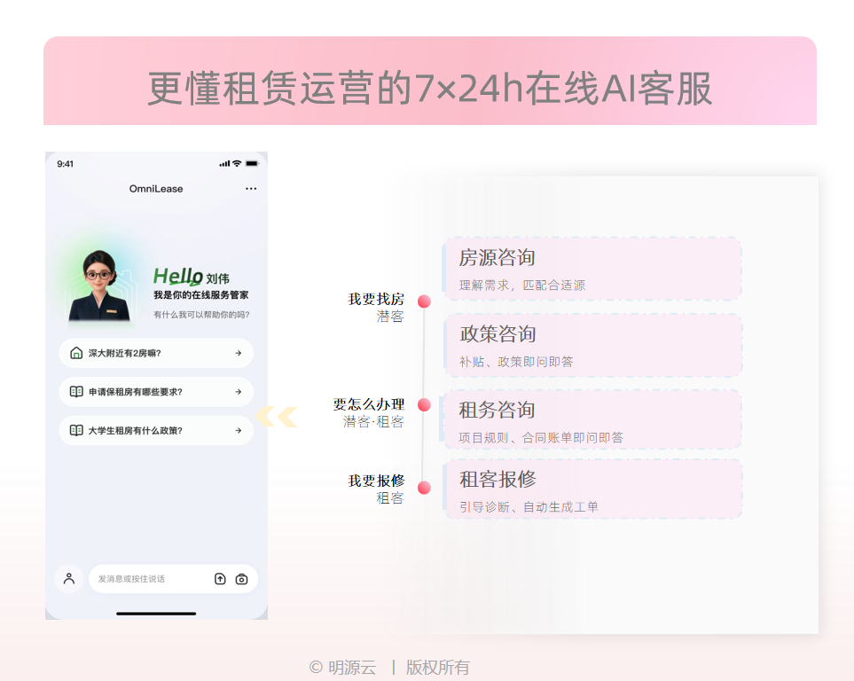854x681 pixels.
Task: Click the cellular signal icon in phone
Action: click(224, 163)
